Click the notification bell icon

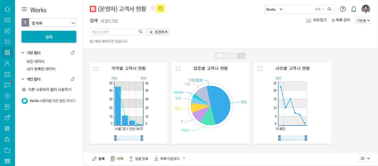click(354, 9)
